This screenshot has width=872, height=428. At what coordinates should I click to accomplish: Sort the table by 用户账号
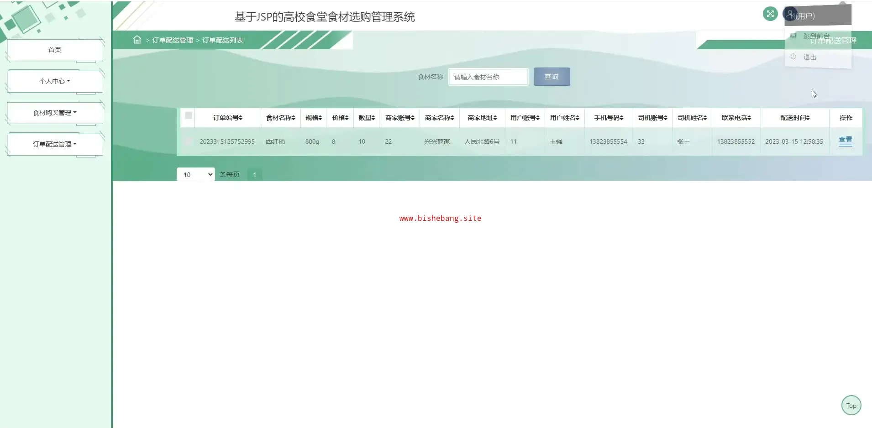525,118
